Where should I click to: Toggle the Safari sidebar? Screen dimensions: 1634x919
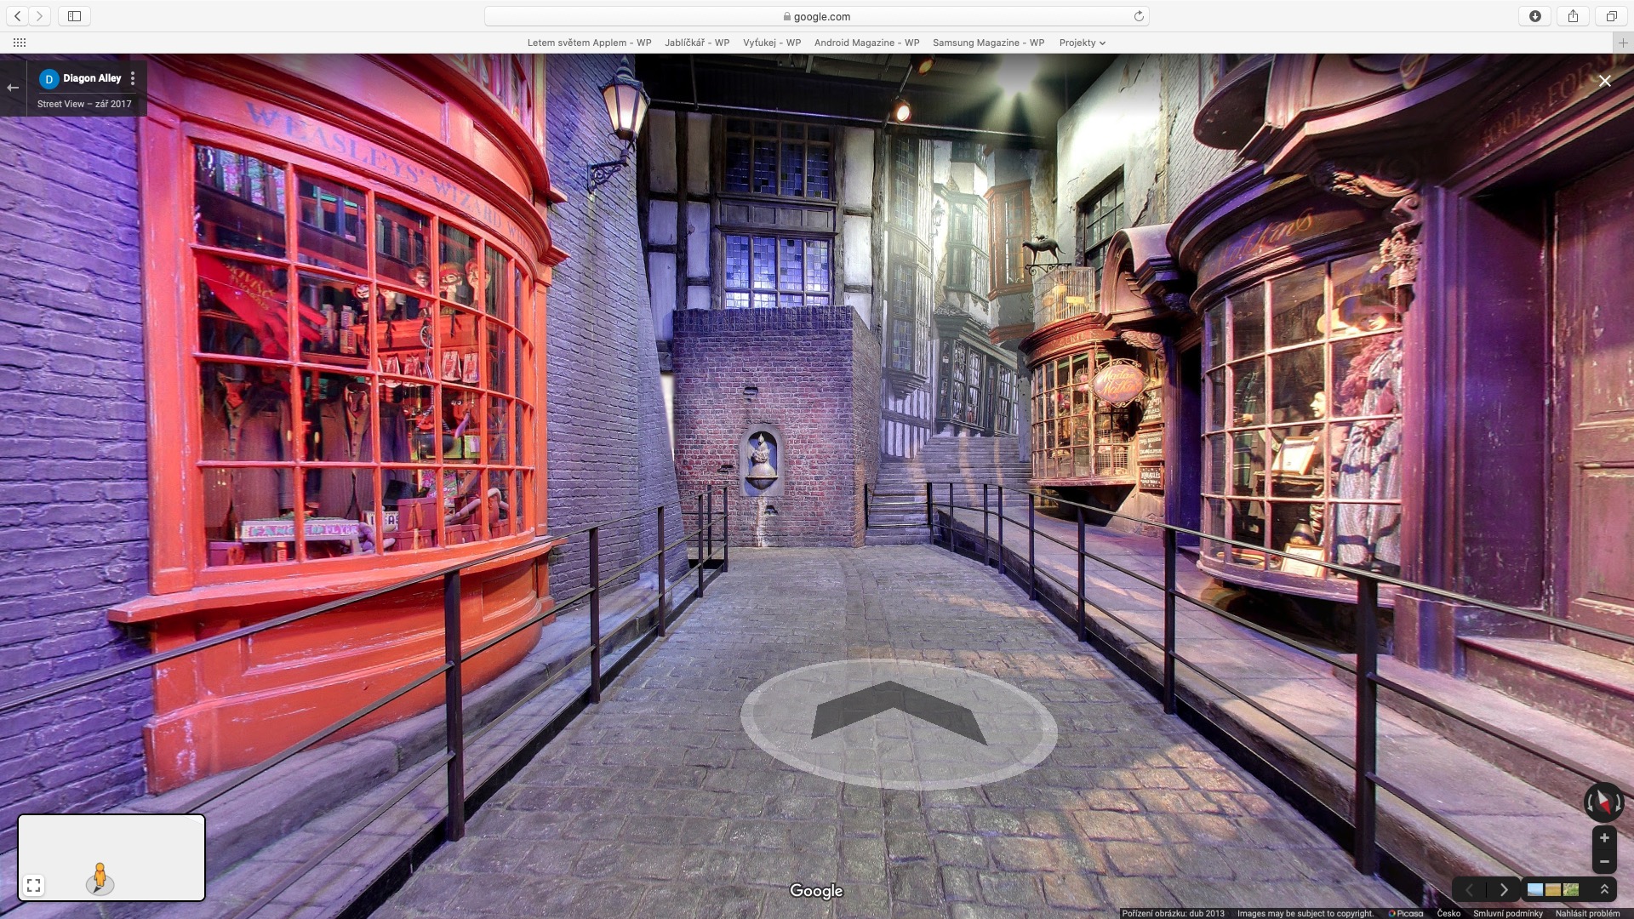tap(74, 16)
